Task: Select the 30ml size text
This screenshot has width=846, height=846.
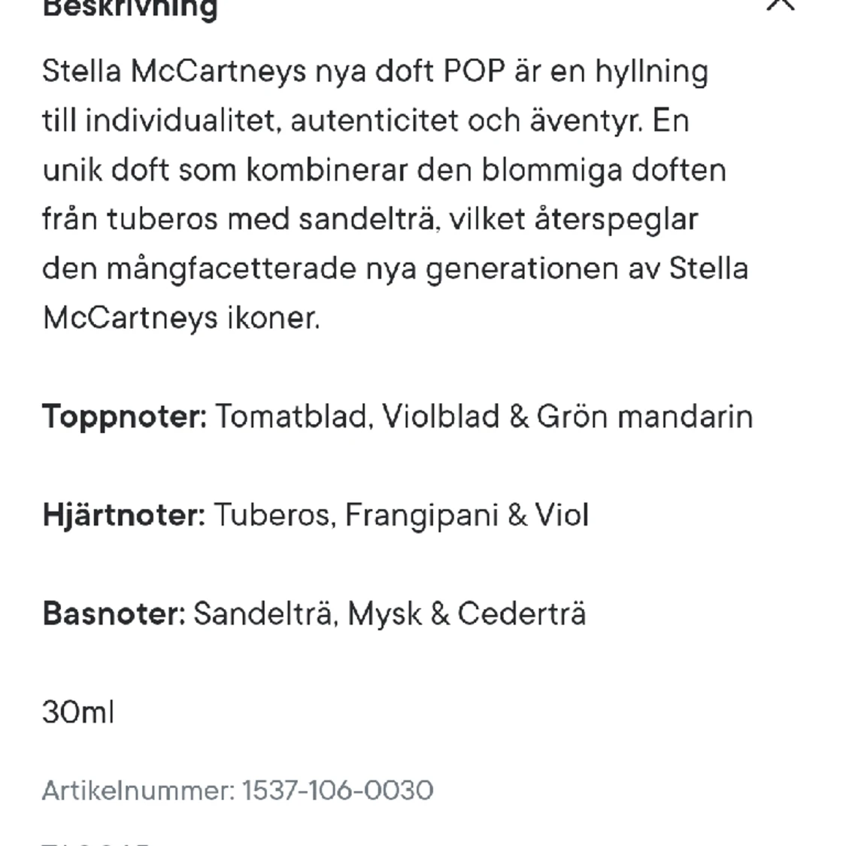Action: (78, 711)
